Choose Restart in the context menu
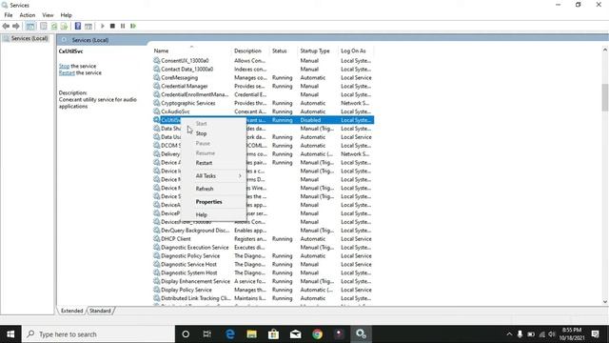This screenshot has width=609, height=343. 213,163
